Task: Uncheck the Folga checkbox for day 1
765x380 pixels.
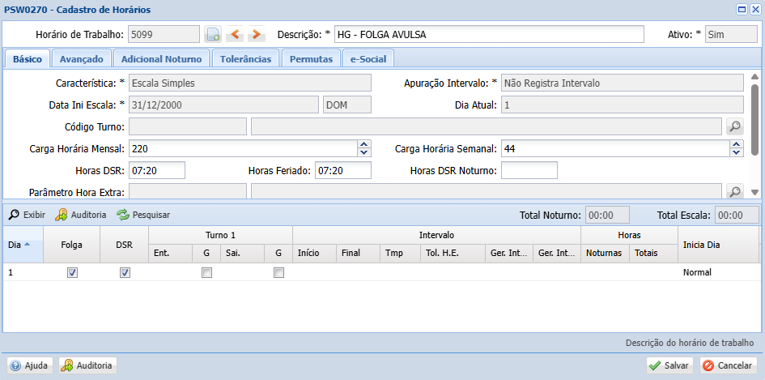Action: 72,272
